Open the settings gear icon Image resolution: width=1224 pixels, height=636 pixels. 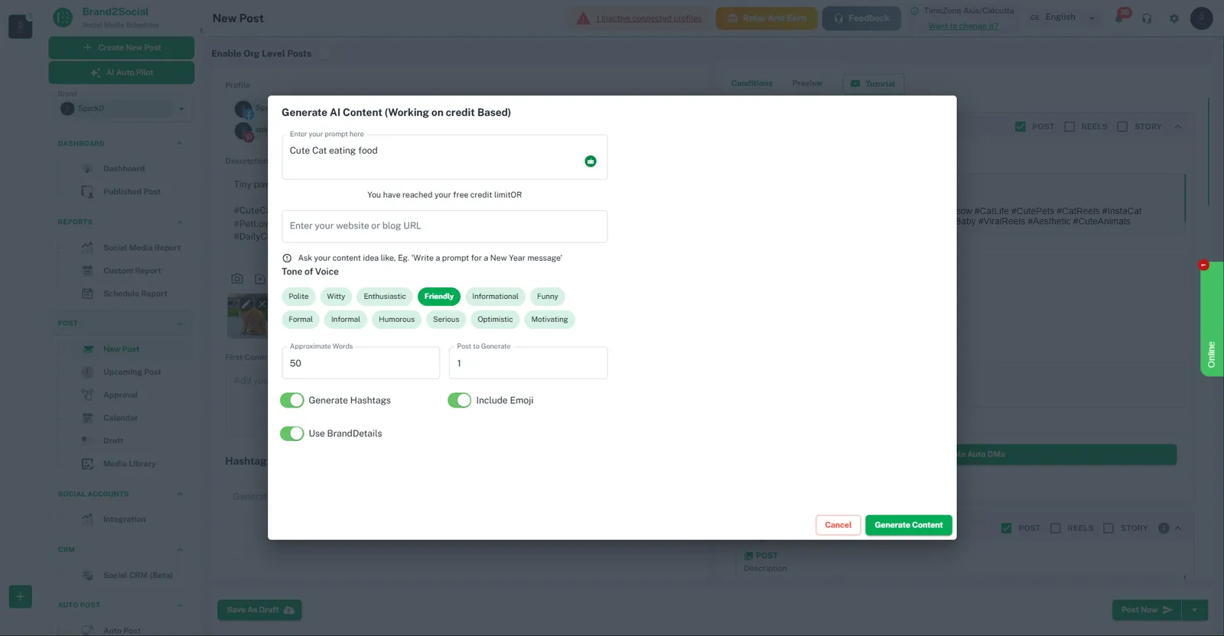pos(1174,18)
